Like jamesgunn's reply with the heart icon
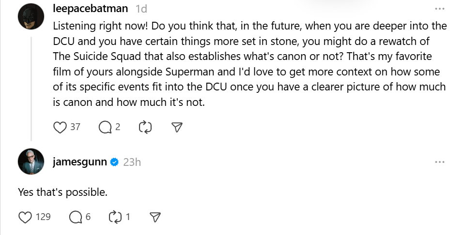The width and height of the screenshot is (464, 235). coord(25,217)
